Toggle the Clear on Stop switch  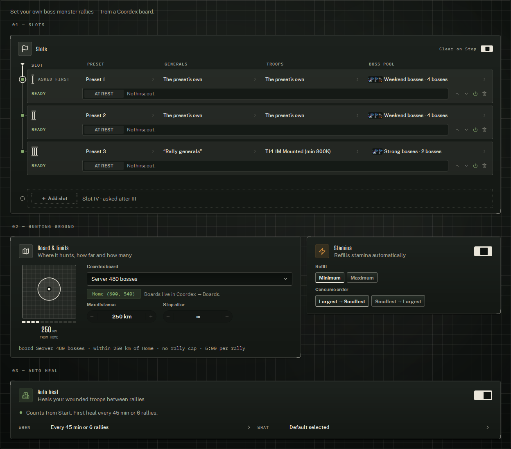click(486, 49)
